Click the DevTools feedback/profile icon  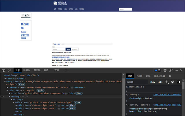pyautogui.click(x=171, y=70)
